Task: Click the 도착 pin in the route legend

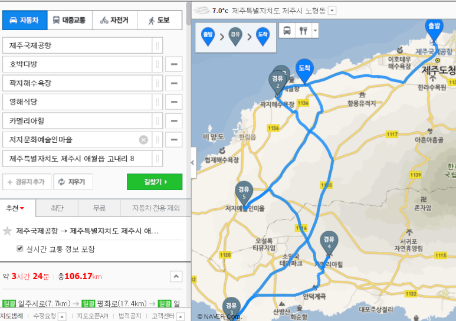Action: (x=263, y=37)
